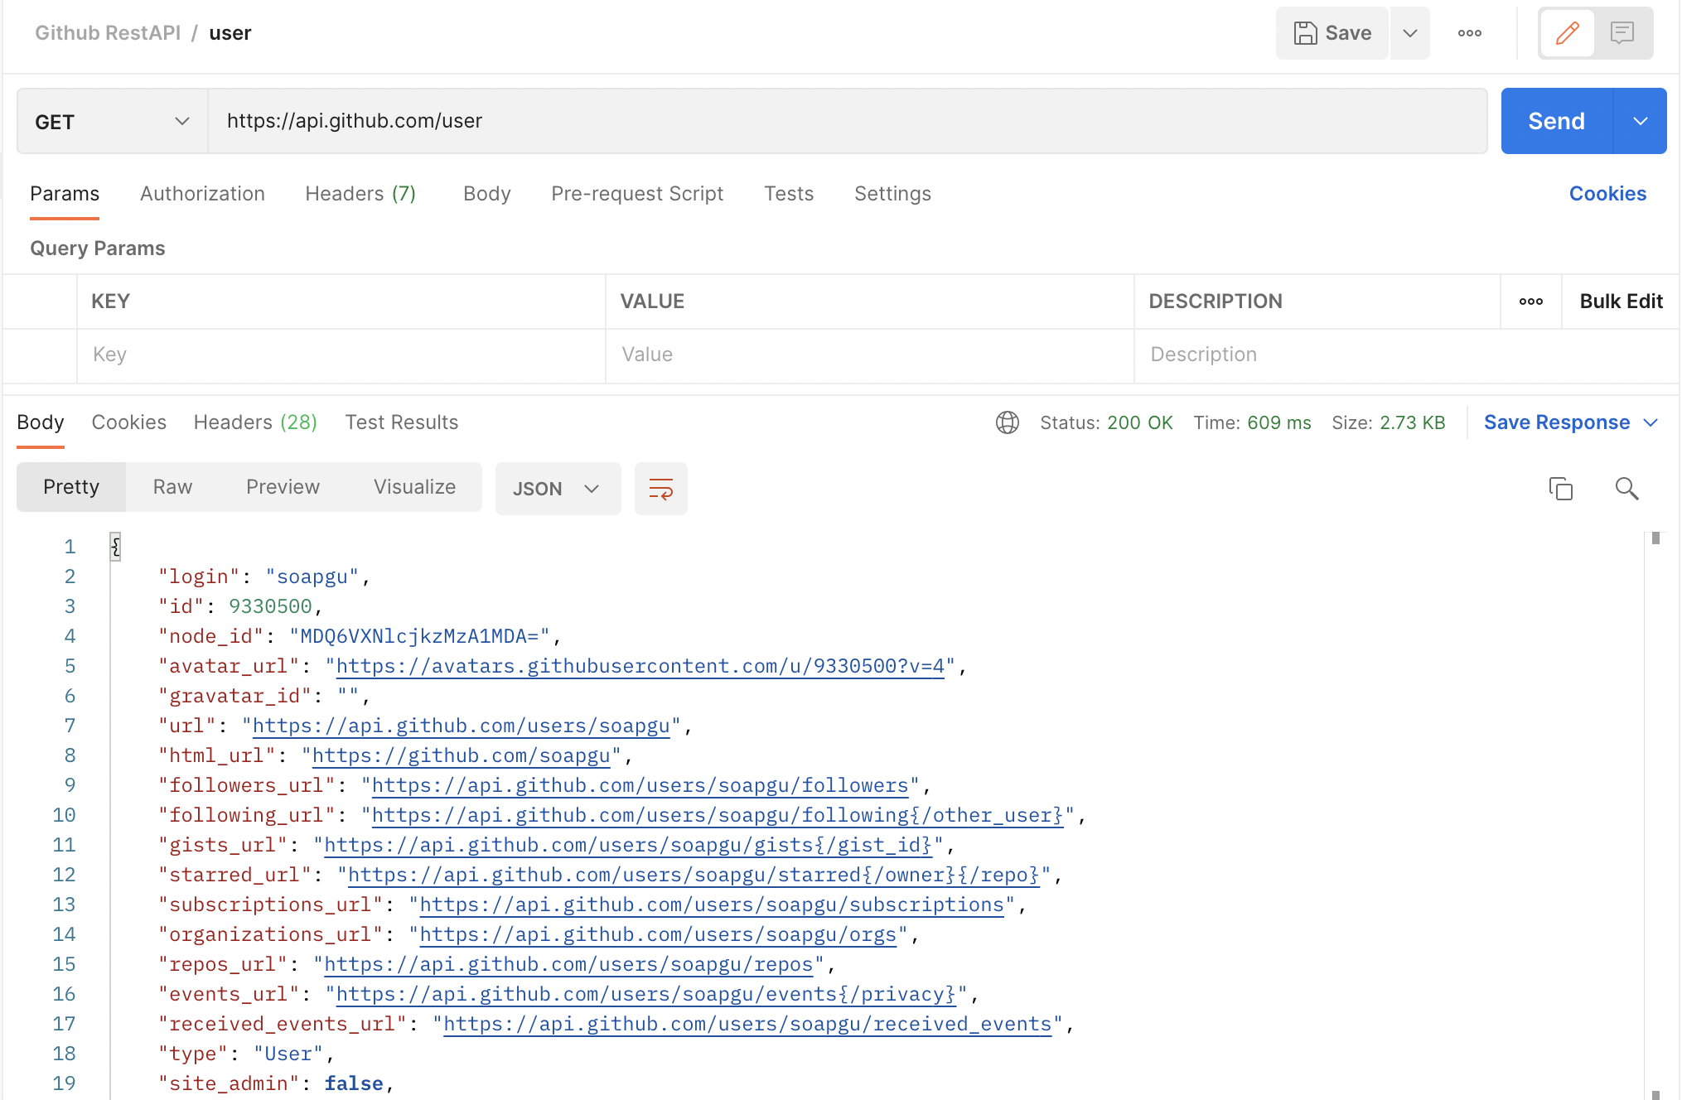Viewport: 1682px width, 1100px height.
Task: Switch response view to Preview
Action: click(x=283, y=487)
